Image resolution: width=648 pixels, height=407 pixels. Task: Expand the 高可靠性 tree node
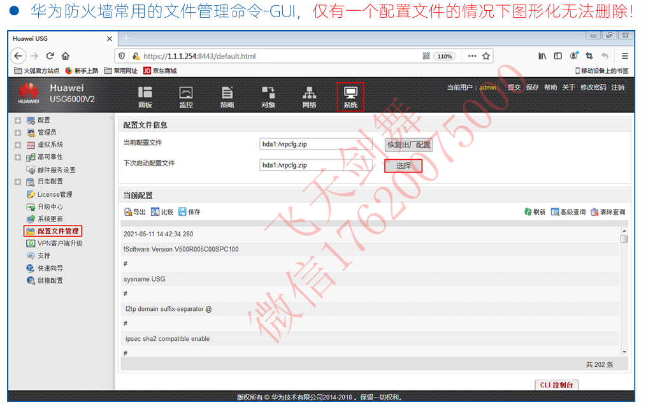(18, 157)
